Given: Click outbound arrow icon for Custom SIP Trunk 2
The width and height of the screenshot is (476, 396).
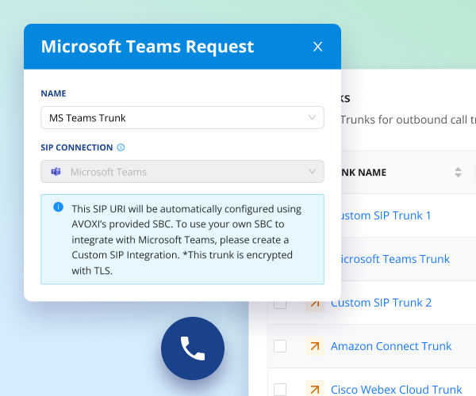Looking at the screenshot, I should coord(315,303).
